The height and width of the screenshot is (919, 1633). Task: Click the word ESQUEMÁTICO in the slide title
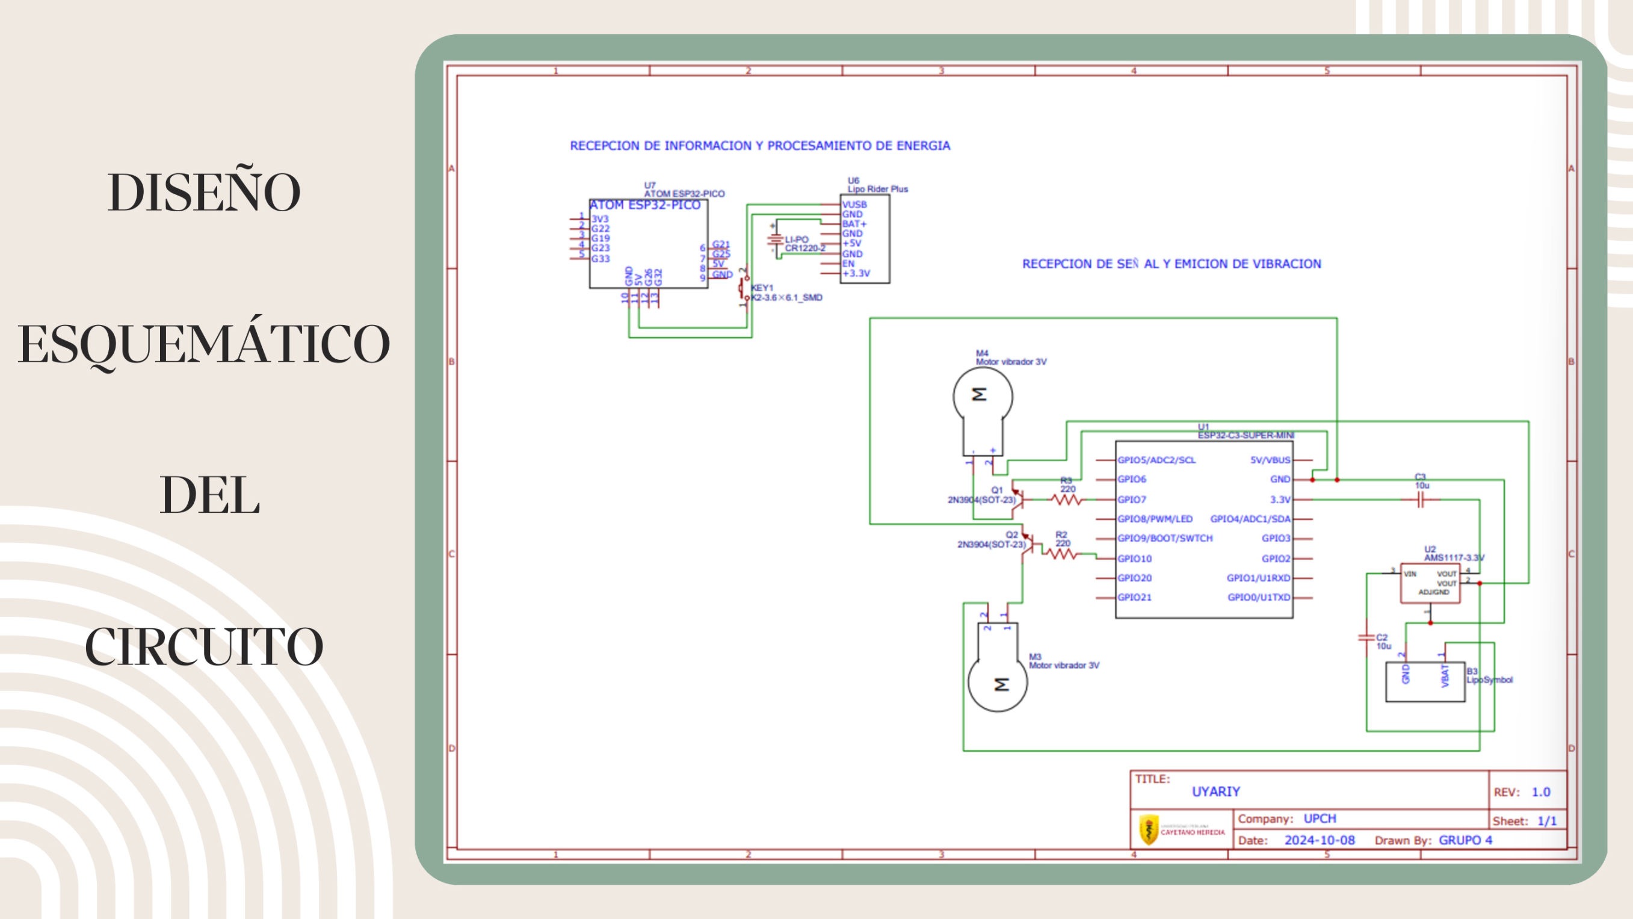tap(204, 343)
